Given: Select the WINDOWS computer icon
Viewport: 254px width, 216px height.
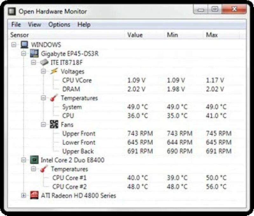Looking at the screenshot, I should coord(24,45).
